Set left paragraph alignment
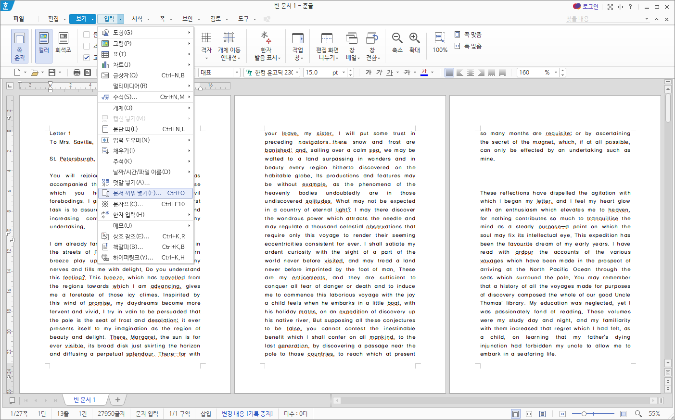Screen dimensions: 675x420 (460, 73)
